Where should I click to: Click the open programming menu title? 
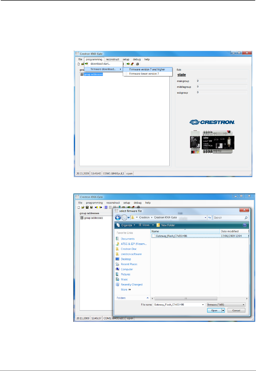click(94, 59)
